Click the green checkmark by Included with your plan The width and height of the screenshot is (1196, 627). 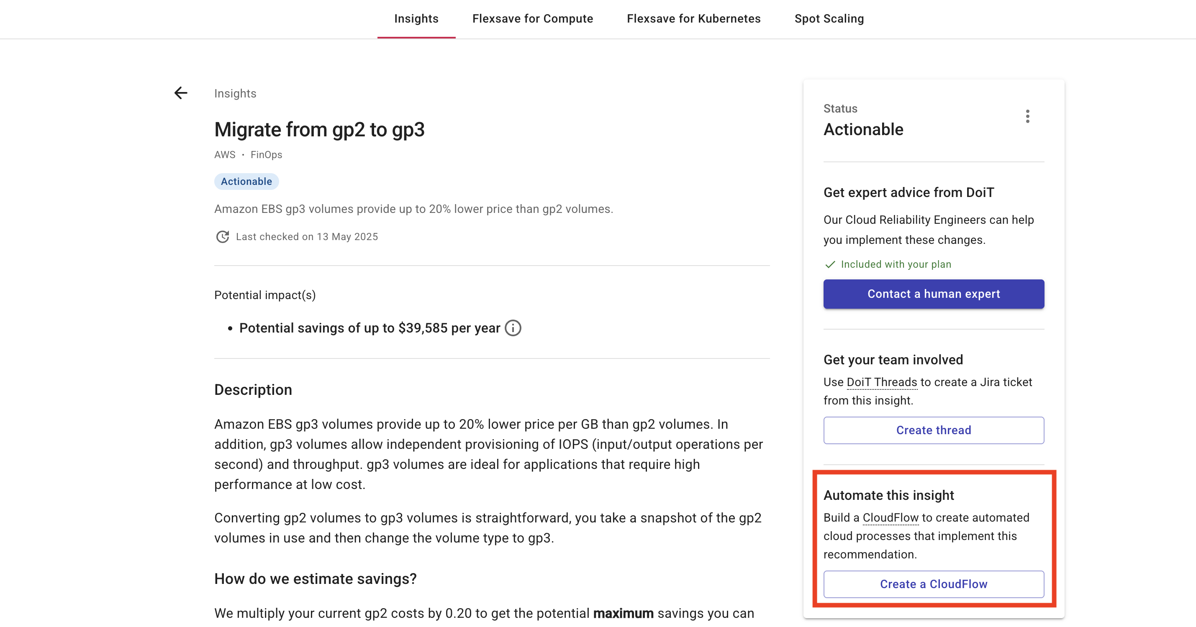[x=830, y=264]
